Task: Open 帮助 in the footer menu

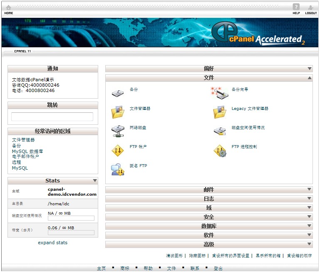Action: point(148,268)
